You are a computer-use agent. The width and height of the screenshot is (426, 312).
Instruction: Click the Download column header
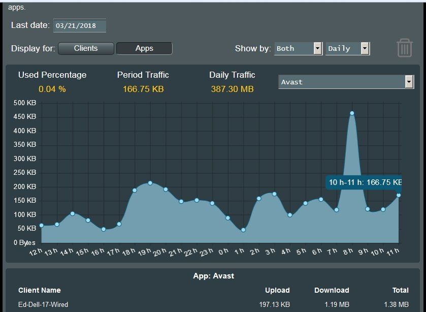[332, 290]
